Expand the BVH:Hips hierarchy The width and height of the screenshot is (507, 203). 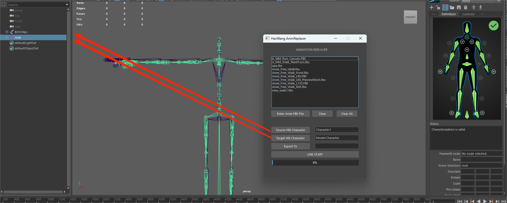coord(7,32)
